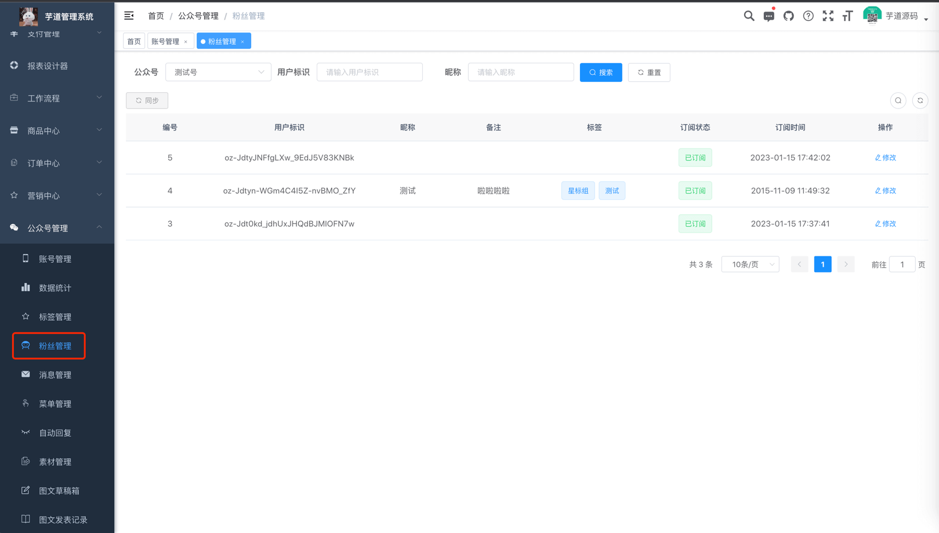The height and width of the screenshot is (533, 939).
Task: Open global search in the top navbar
Action: click(749, 16)
